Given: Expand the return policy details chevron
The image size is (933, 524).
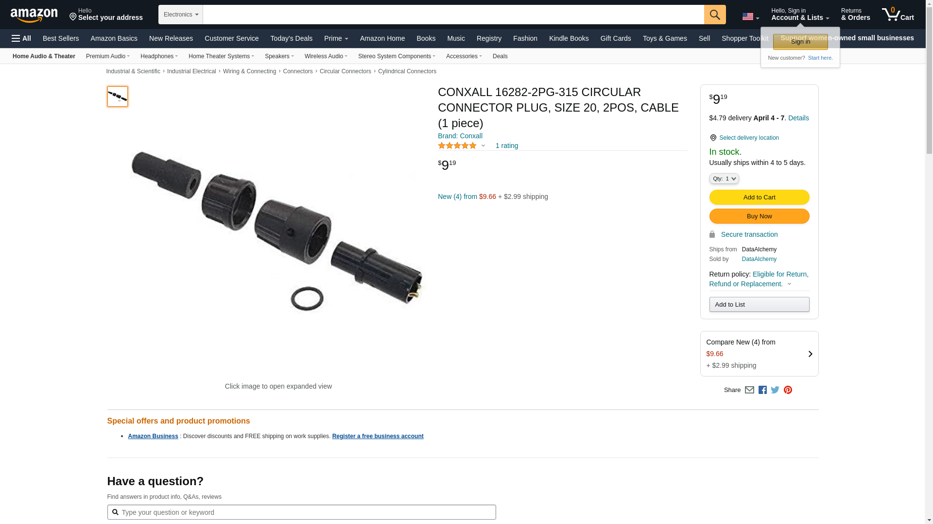Looking at the screenshot, I should tap(789, 284).
